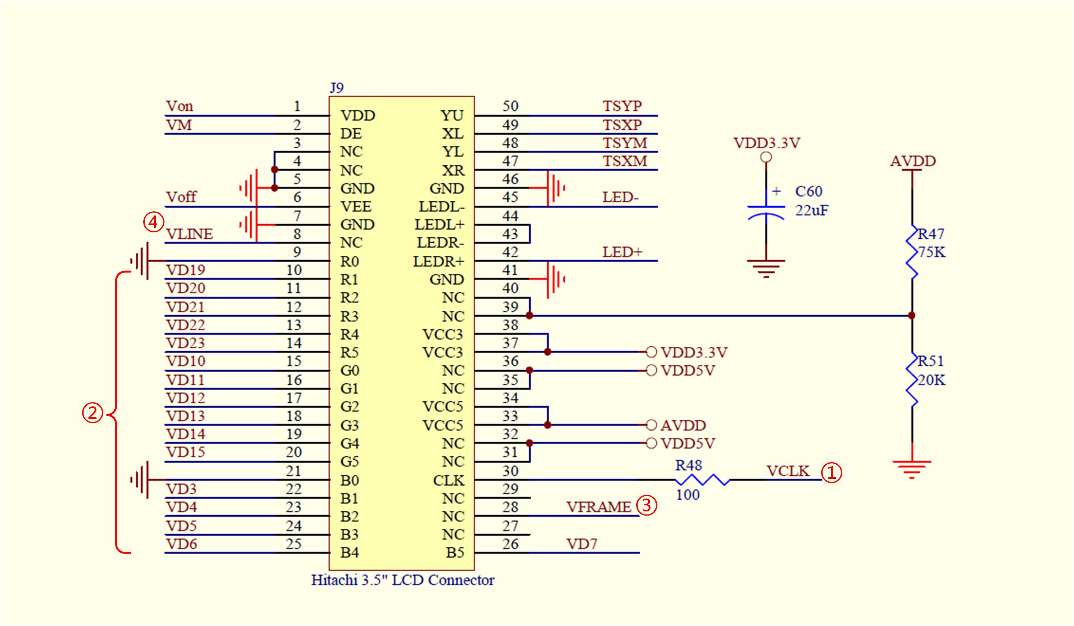Click the junction dot at pin 39 wire
1074x626 pixels.
click(529, 316)
